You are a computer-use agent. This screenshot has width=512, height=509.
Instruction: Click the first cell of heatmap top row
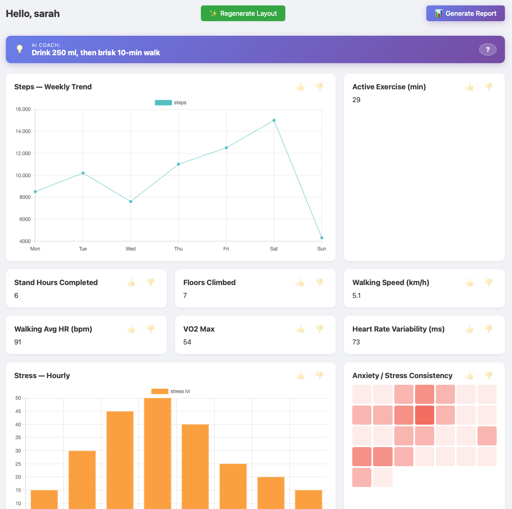362,394
